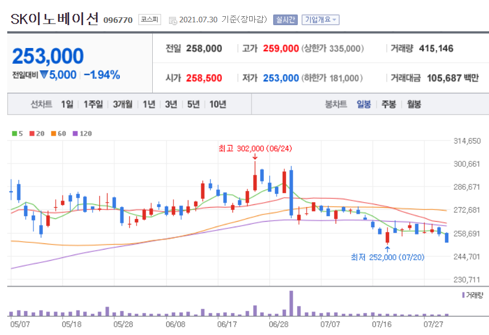489x335 pixels.
Task: Click the 봉차트 candle chart label
Action: (336, 104)
